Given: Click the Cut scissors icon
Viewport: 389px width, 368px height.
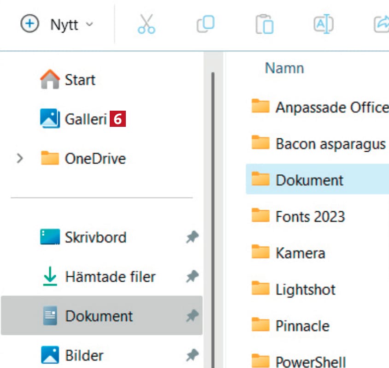Looking at the screenshot, I should [x=147, y=24].
